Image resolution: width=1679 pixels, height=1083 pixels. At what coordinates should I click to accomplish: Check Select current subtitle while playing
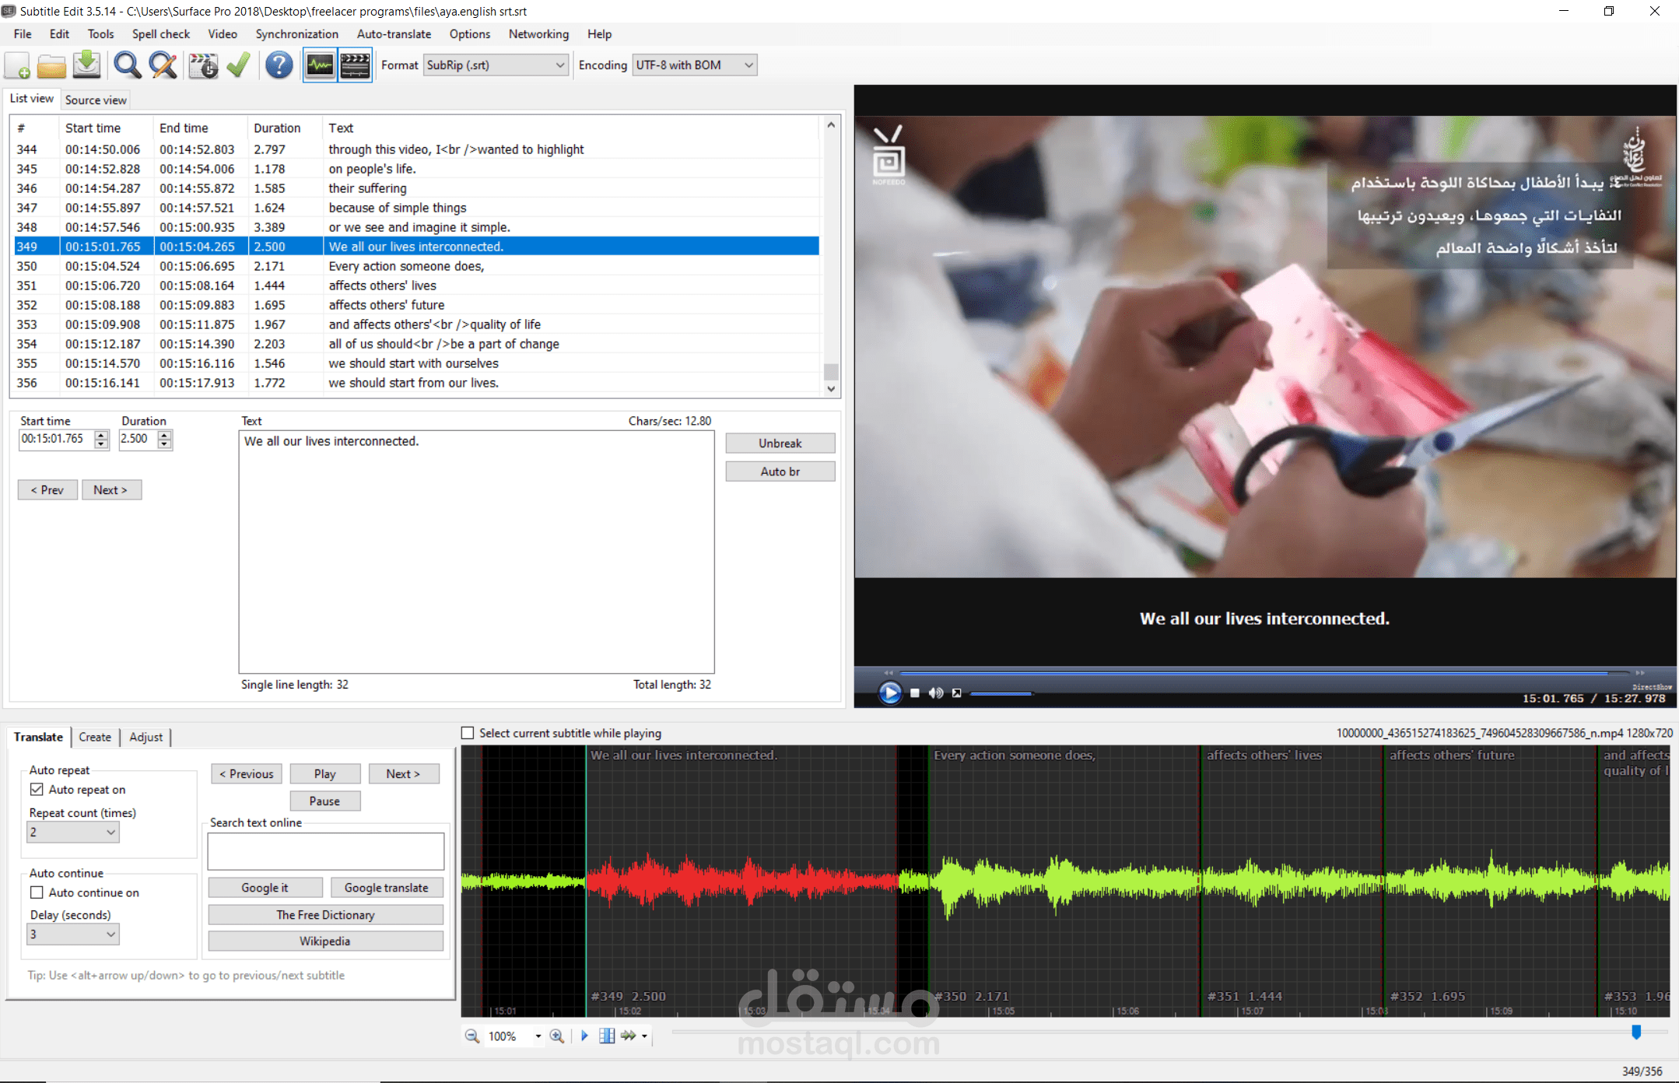click(x=468, y=733)
